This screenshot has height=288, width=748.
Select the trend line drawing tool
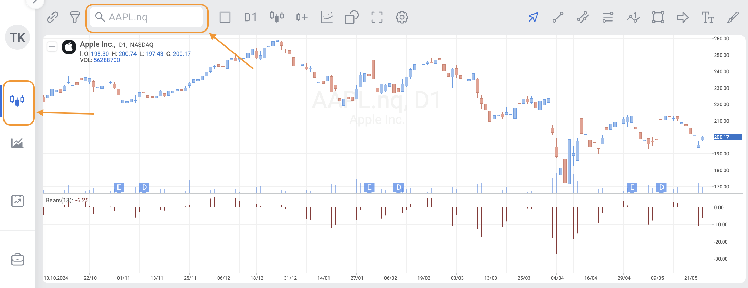point(558,17)
